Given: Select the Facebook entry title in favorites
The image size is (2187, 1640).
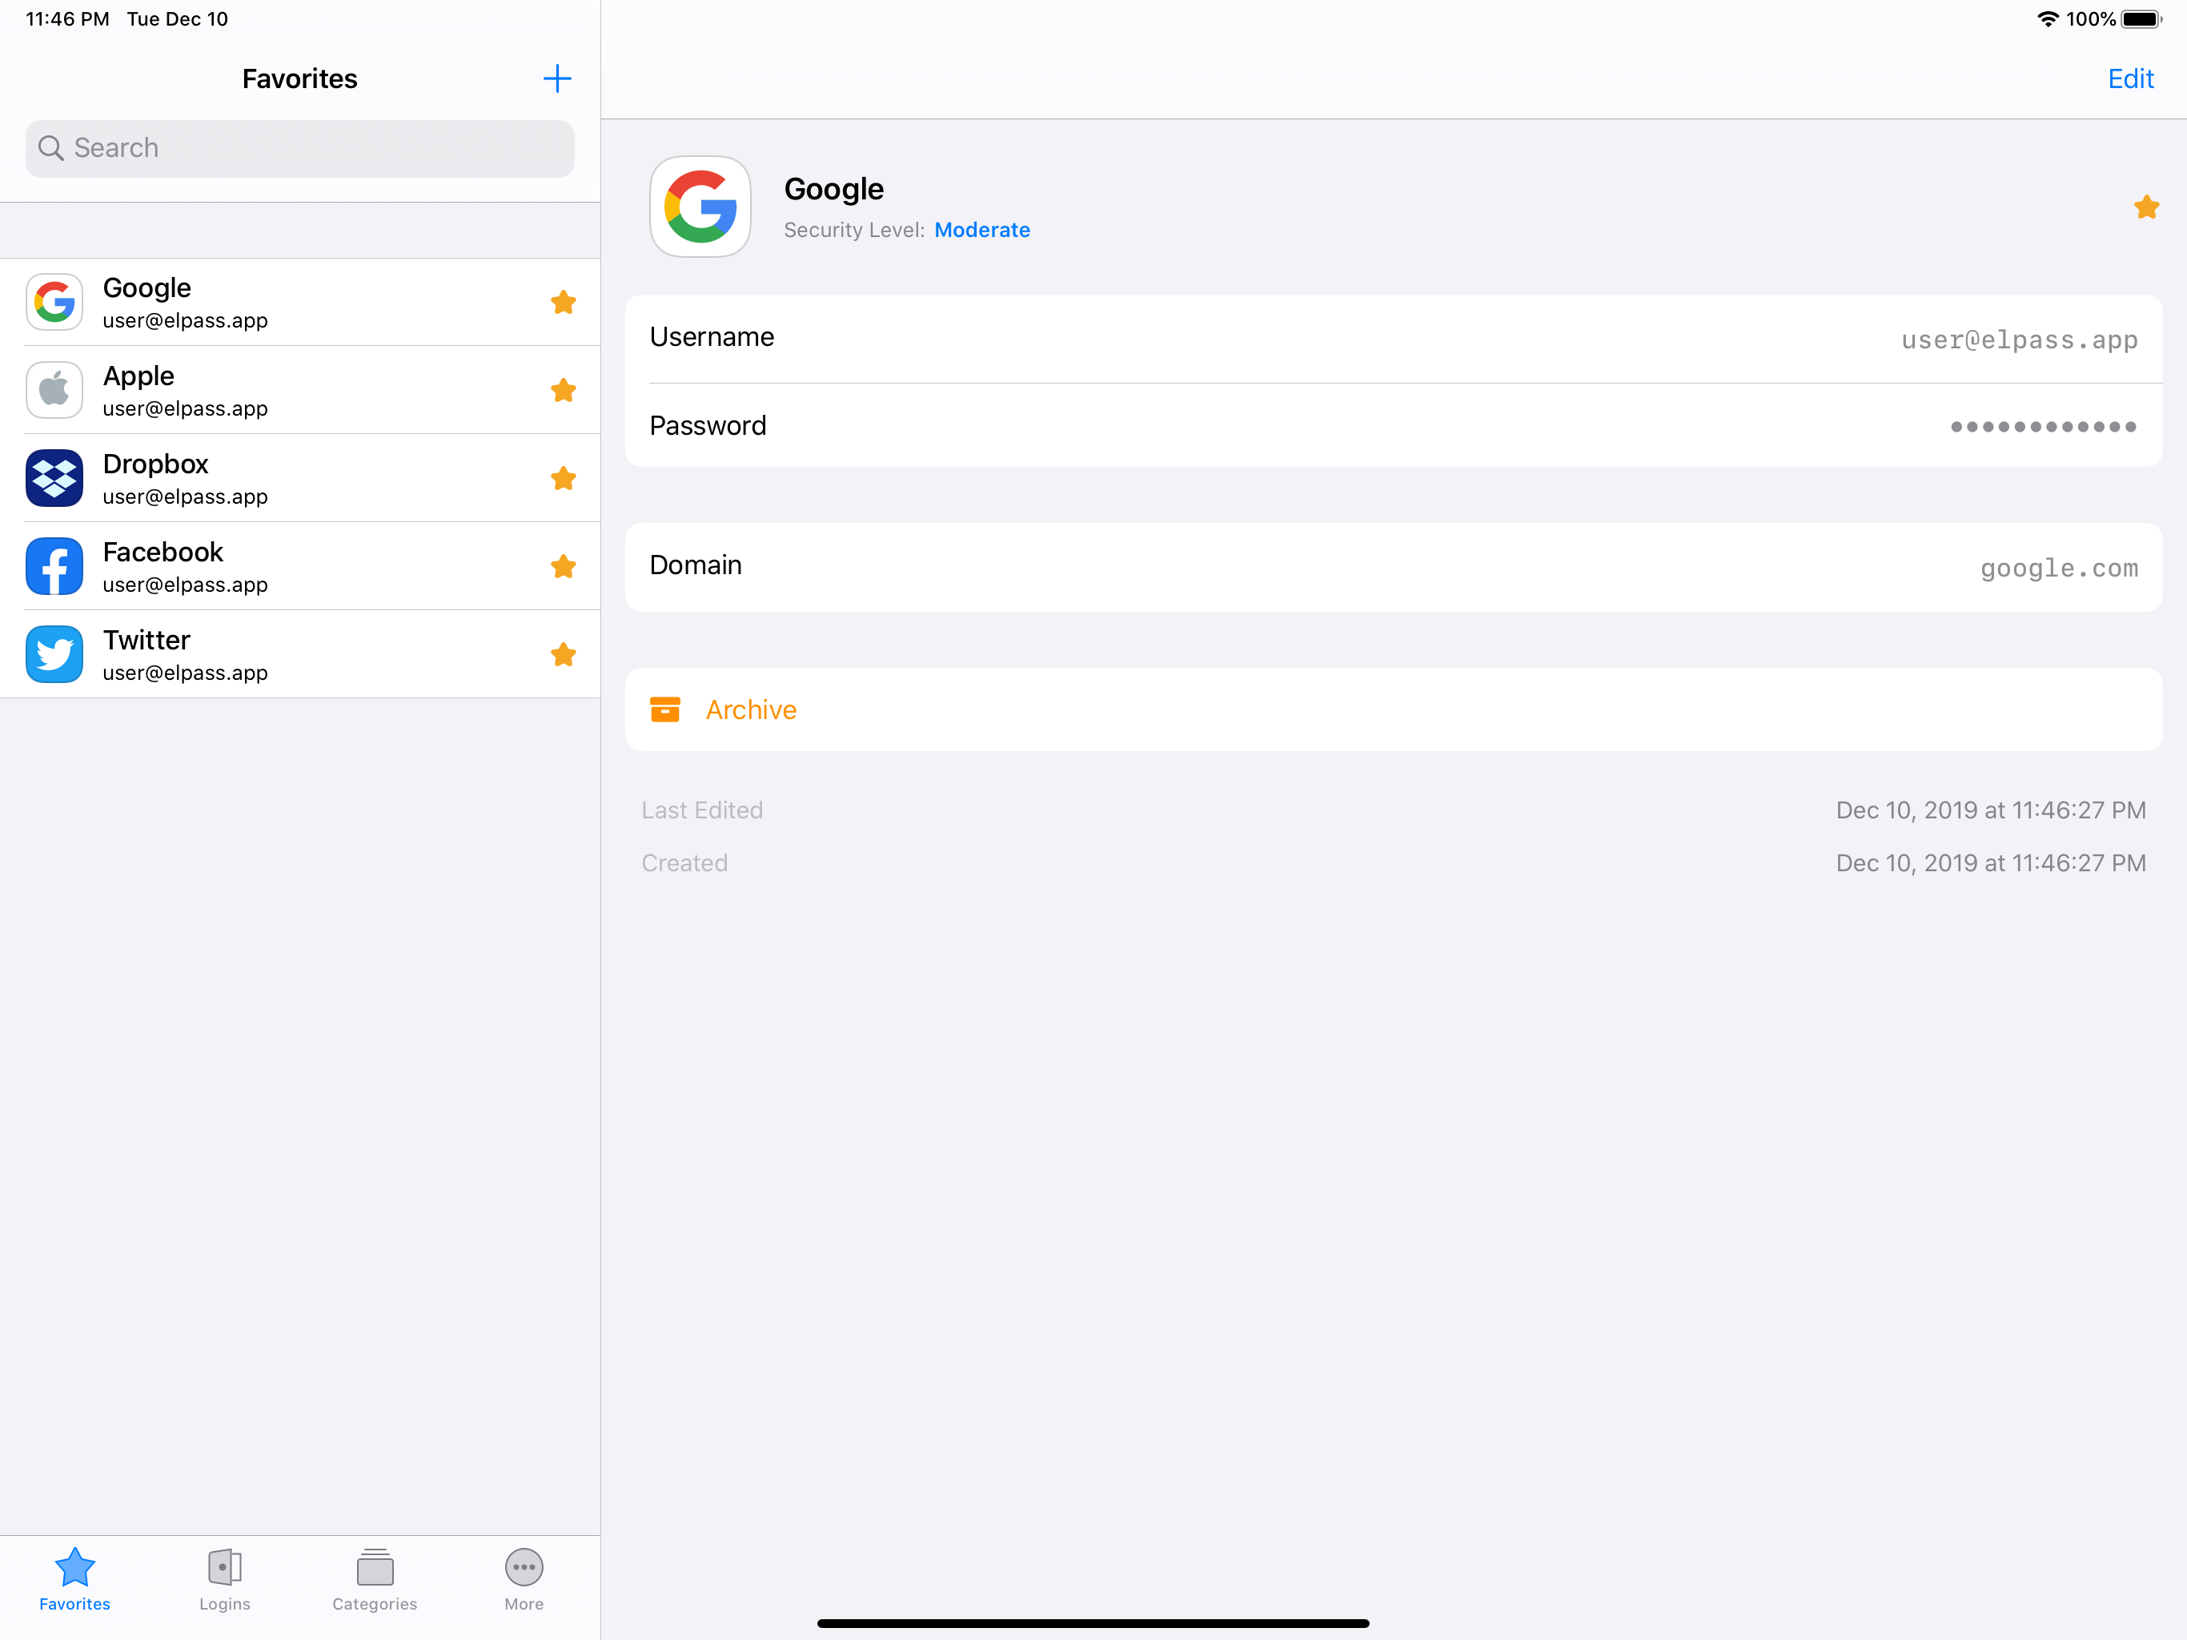Looking at the screenshot, I should tap(163, 552).
